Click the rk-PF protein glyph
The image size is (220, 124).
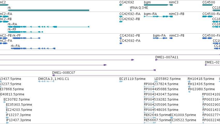[x=26, y=38]
